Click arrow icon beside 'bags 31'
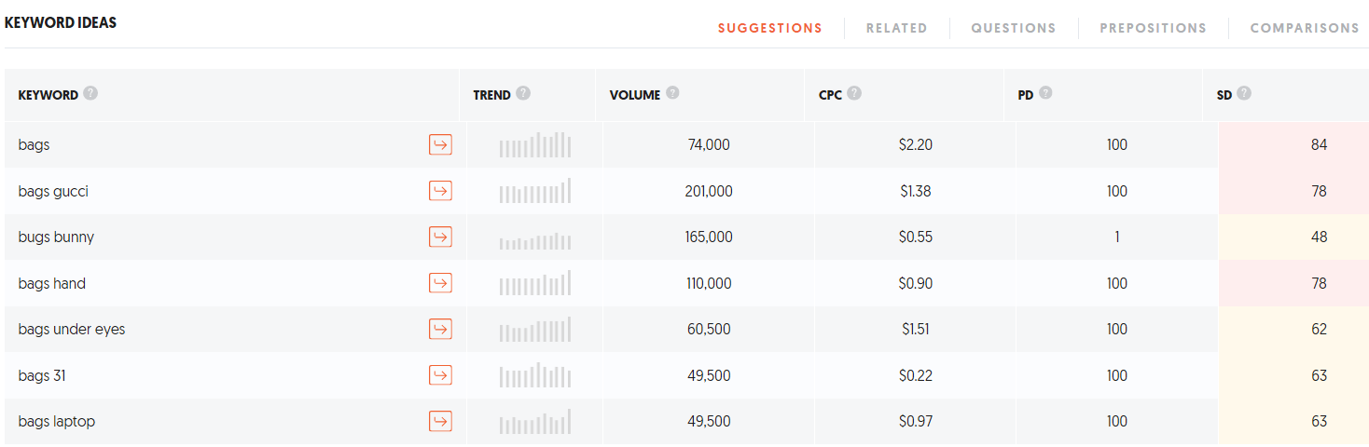 tap(440, 375)
